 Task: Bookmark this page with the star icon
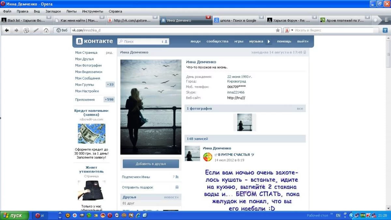click(278, 30)
